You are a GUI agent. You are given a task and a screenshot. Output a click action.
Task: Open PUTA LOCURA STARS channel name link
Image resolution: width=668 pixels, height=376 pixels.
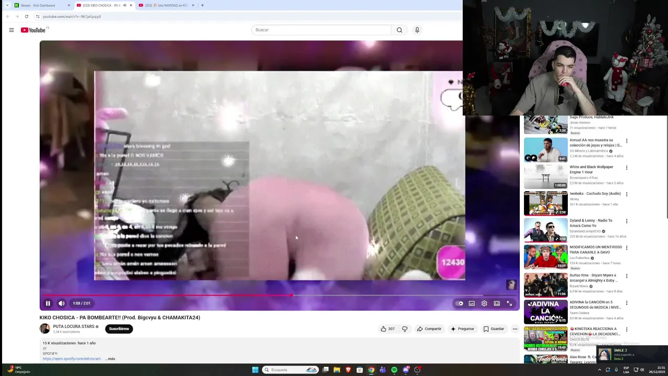pos(74,326)
